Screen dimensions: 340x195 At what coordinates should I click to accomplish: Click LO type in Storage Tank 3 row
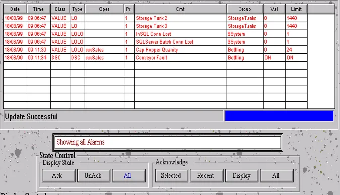pos(74,26)
